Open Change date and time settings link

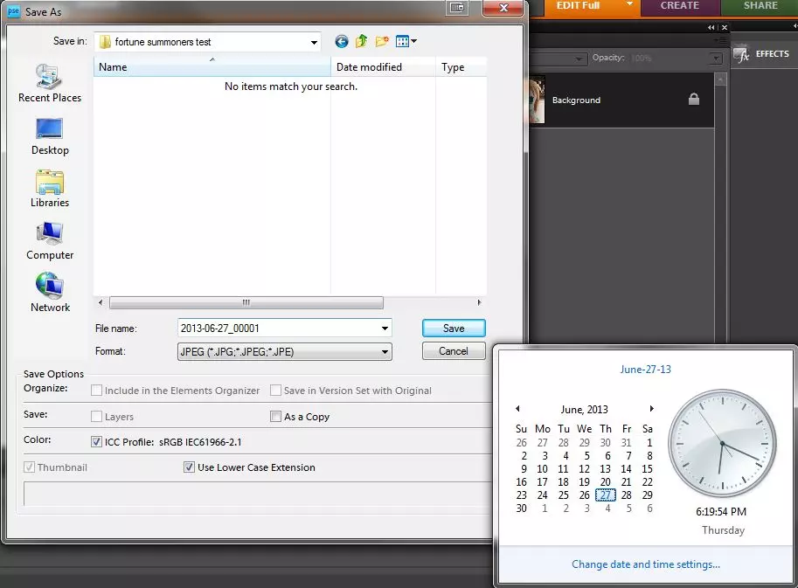(645, 564)
